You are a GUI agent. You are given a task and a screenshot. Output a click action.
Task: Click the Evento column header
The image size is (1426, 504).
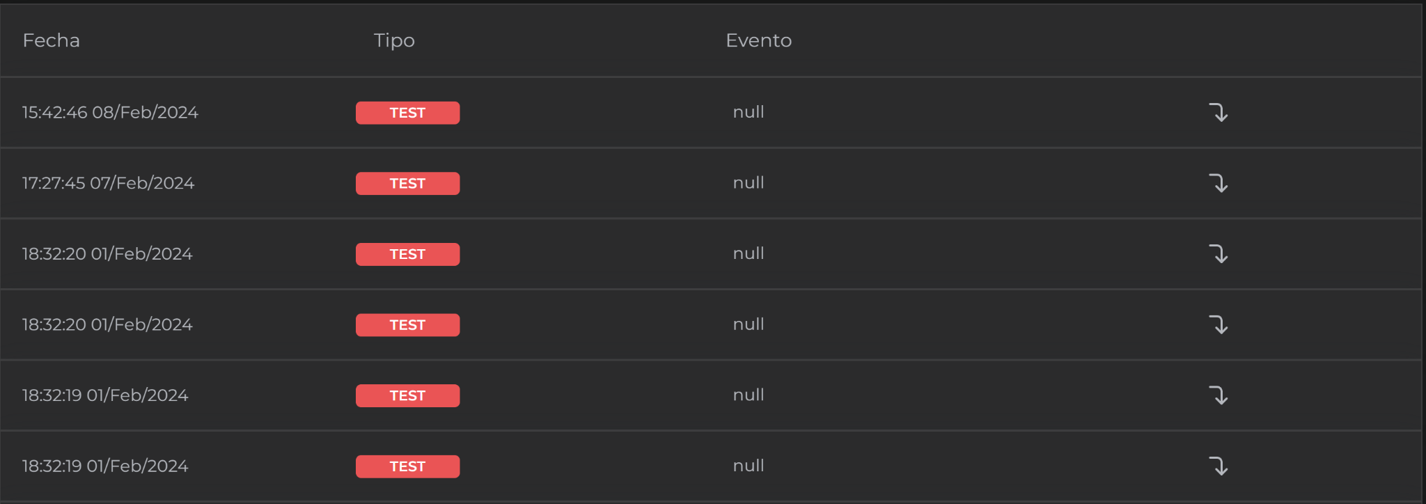(x=758, y=40)
